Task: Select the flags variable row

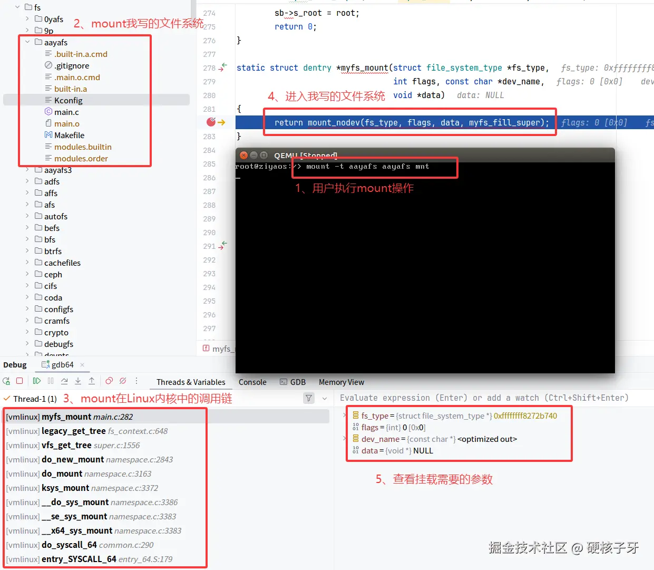Action: pos(495,427)
